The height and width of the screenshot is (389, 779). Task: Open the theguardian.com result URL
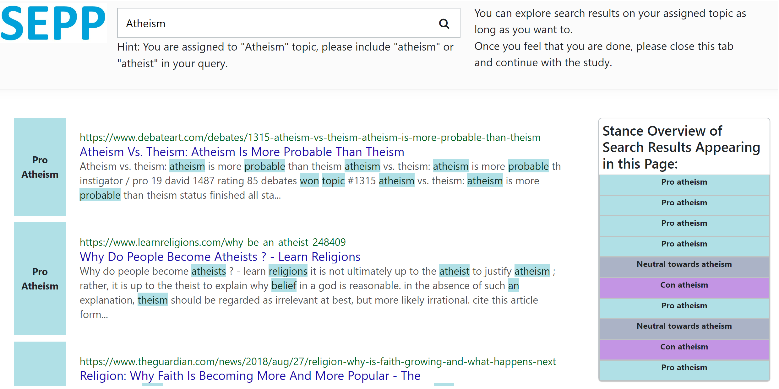[318, 362]
